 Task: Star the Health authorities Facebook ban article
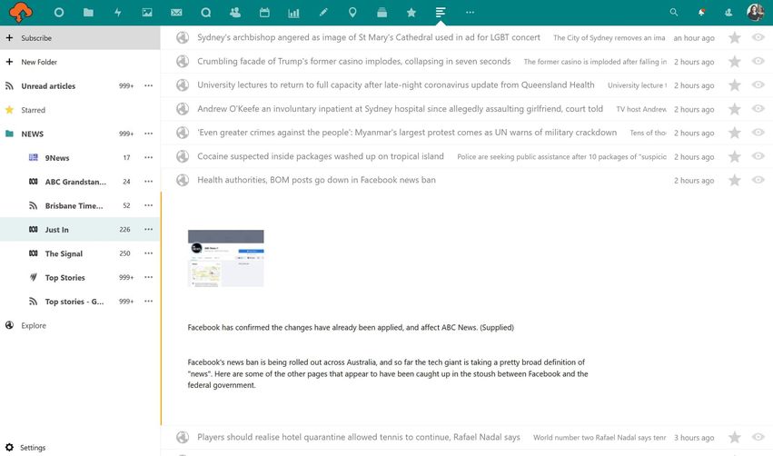(735, 180)
